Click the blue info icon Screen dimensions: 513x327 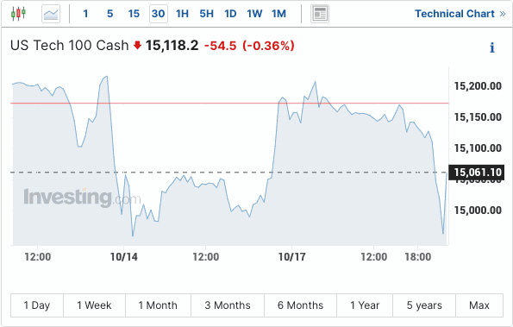coord(491,47)
